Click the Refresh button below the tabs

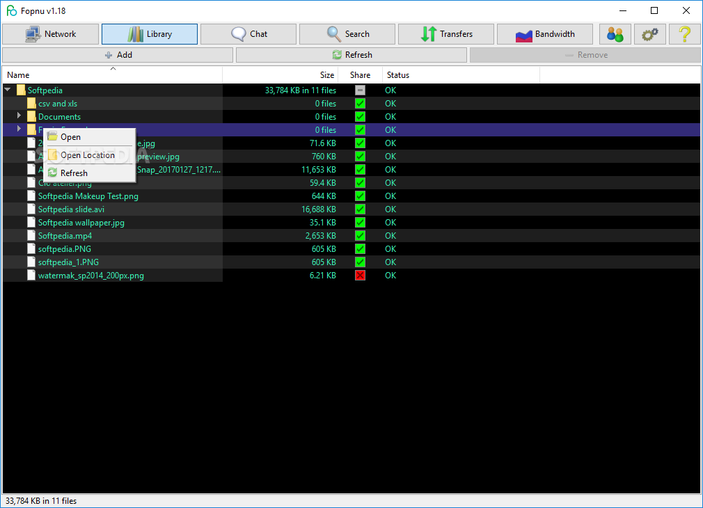351,55
